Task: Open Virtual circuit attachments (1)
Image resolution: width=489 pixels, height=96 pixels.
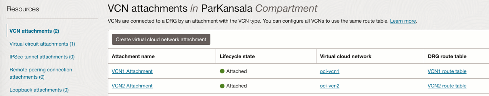Action: [x=42, y=44]
